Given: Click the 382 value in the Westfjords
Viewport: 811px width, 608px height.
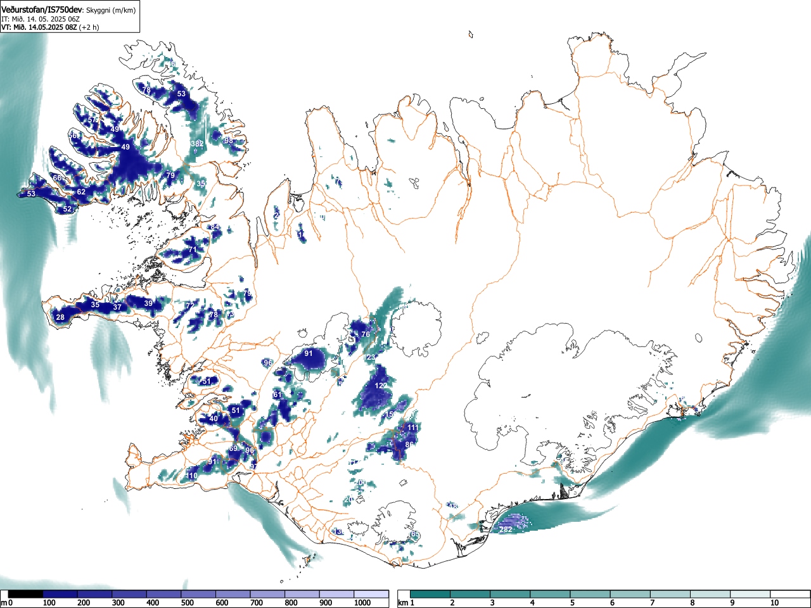Looking at the screenshot, I should [x=197, y=144].
